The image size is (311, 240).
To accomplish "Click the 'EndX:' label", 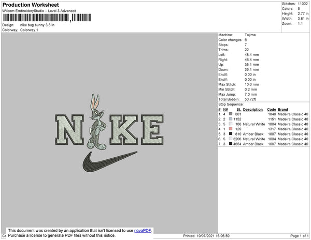I will click(x=223, y=74).
